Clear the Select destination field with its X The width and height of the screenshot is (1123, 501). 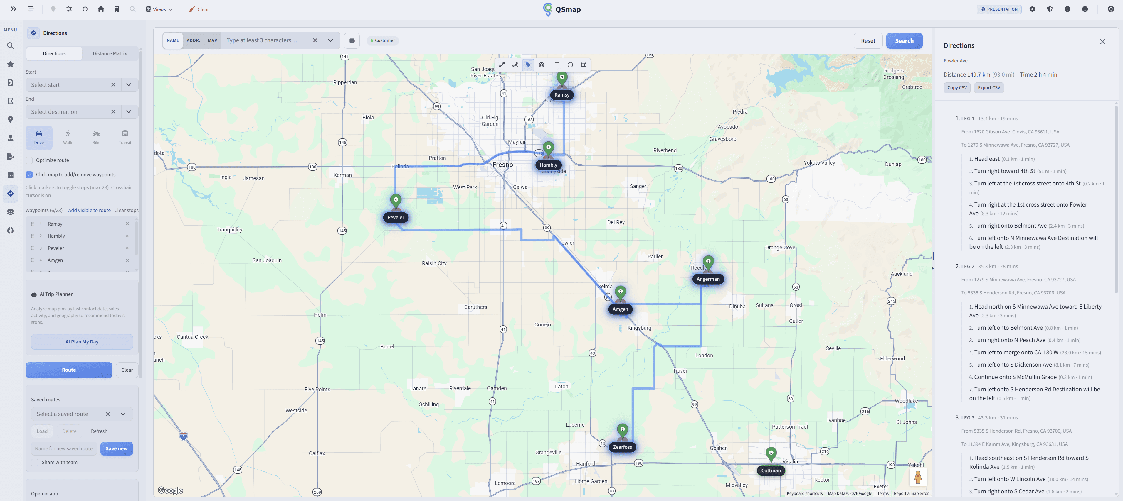pos(113,111)
